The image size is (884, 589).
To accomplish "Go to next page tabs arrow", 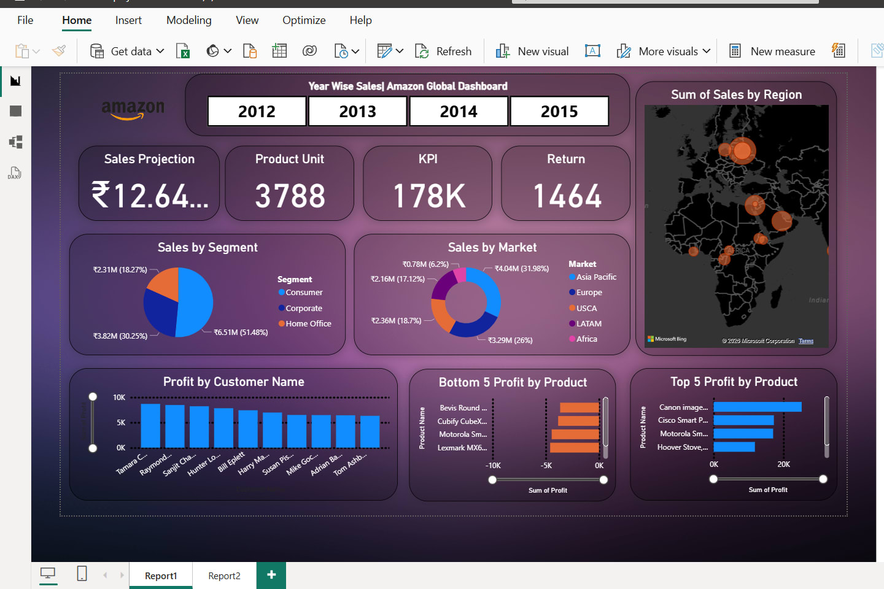I will click(x=122, y=575).
